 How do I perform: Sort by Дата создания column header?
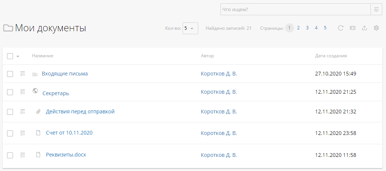pos(331,56)
